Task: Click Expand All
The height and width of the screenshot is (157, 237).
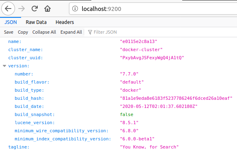Action: pos(71,32)
